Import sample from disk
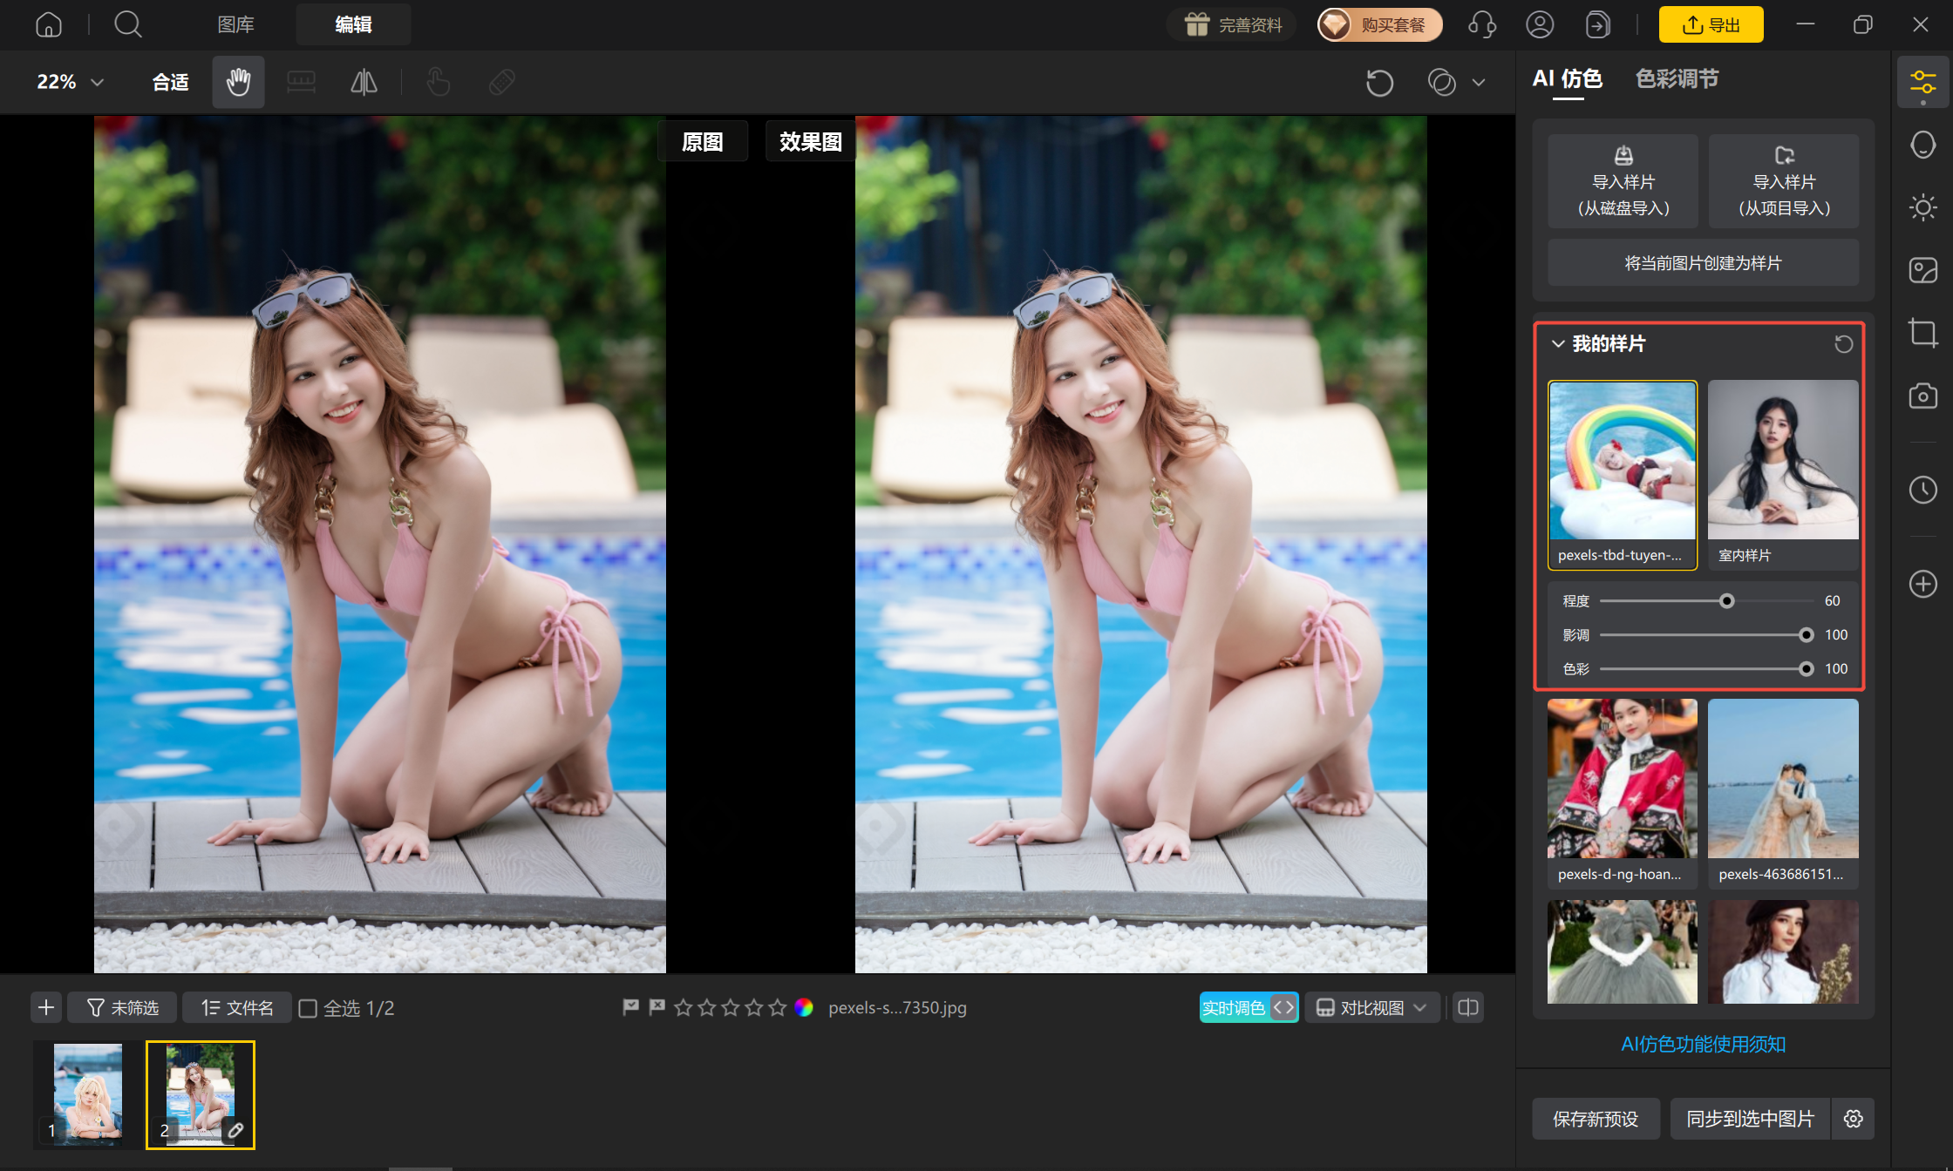Screen dimensions: 1953x1171 [1623, 181]
